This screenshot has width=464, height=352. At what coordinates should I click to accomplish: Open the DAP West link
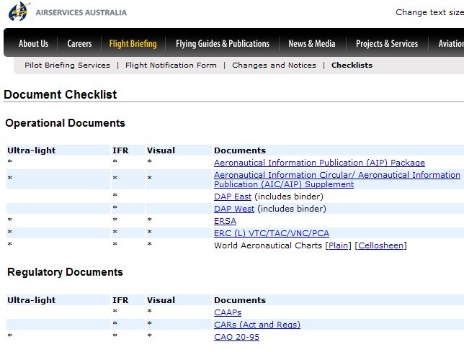click(234, 209)
